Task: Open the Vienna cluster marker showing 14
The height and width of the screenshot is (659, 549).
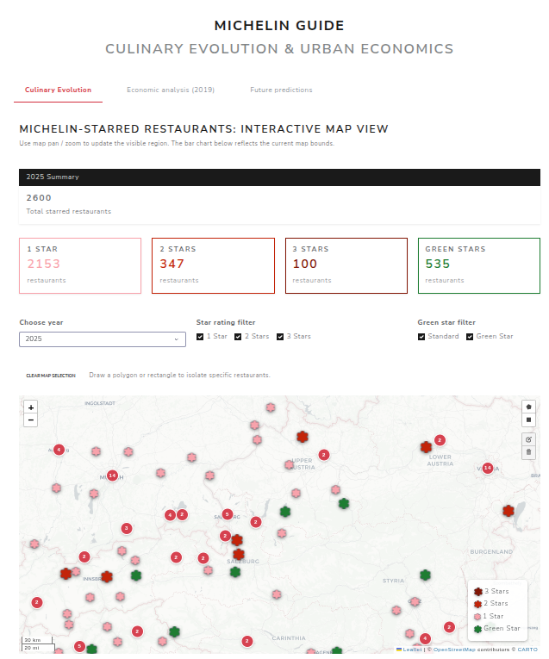Action: (x=487, y=468)
